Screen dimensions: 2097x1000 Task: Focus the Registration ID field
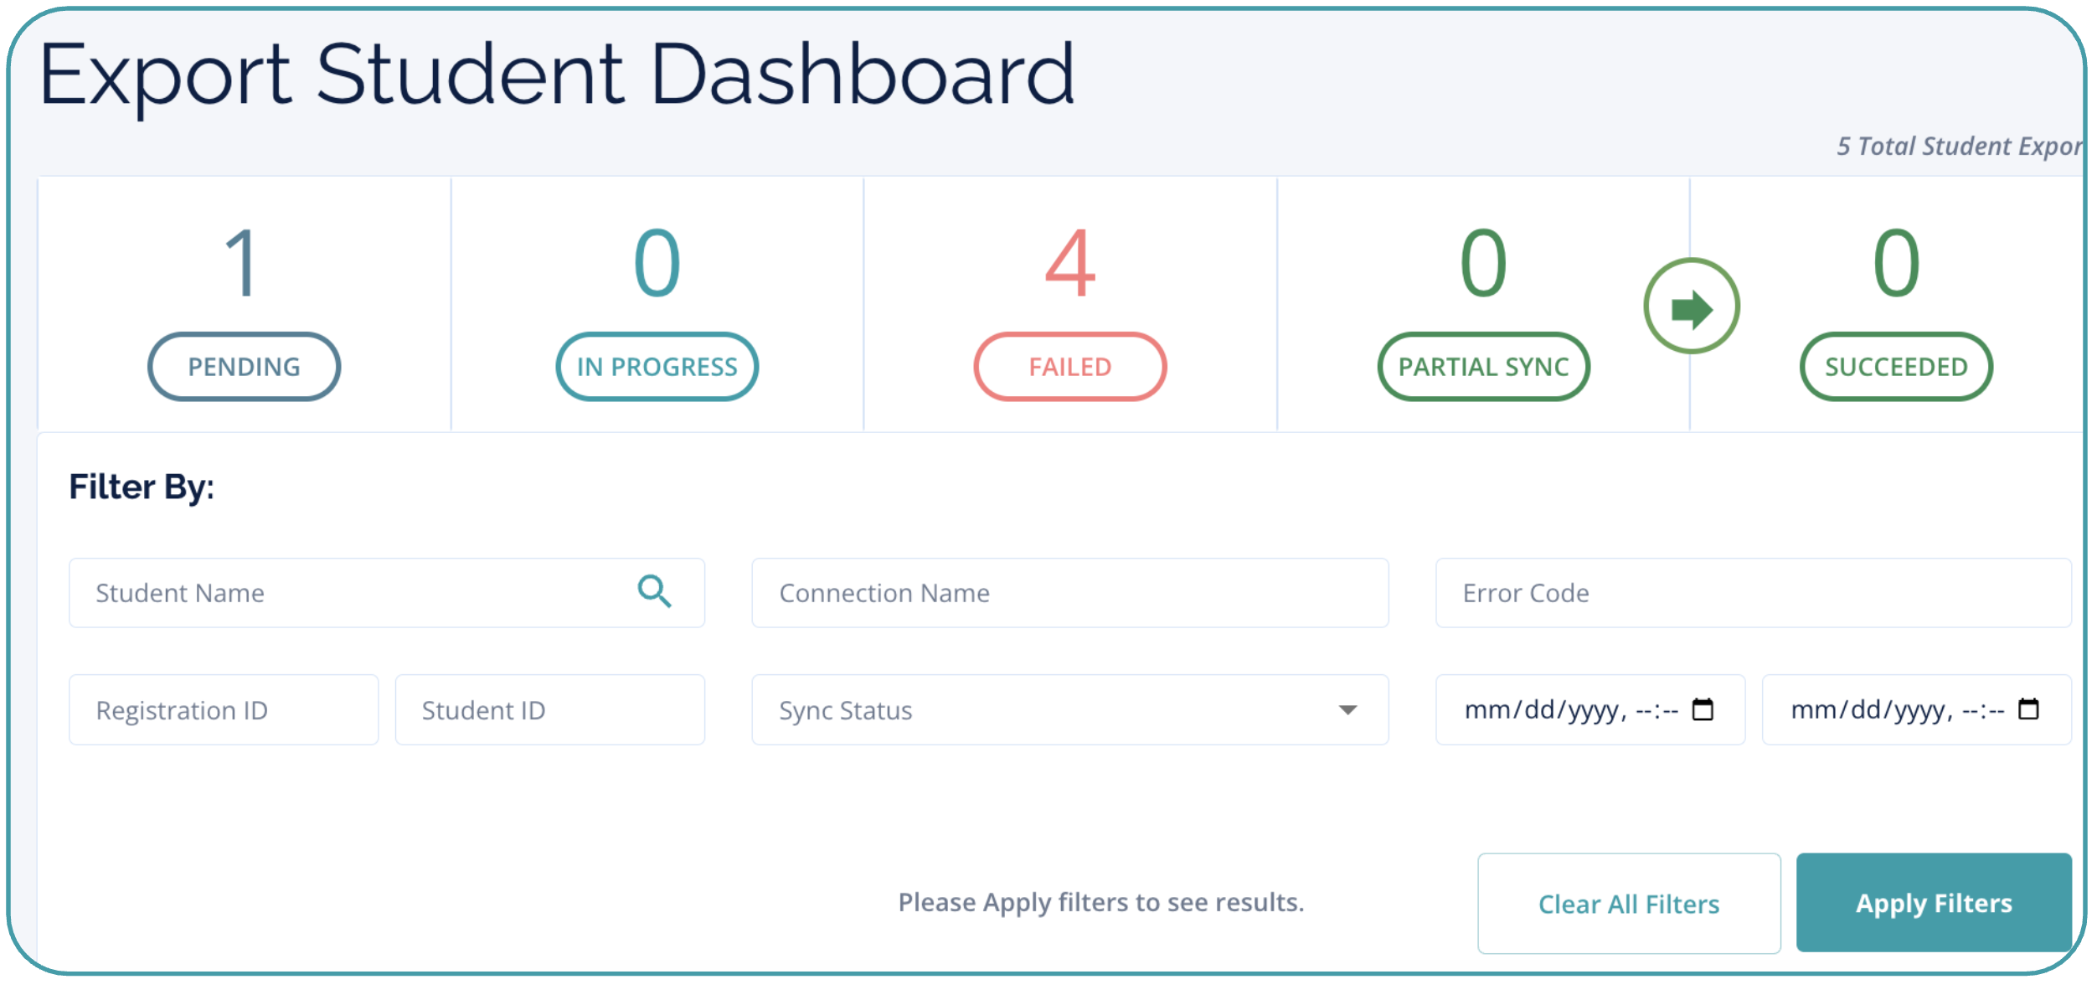pos(224,710)
